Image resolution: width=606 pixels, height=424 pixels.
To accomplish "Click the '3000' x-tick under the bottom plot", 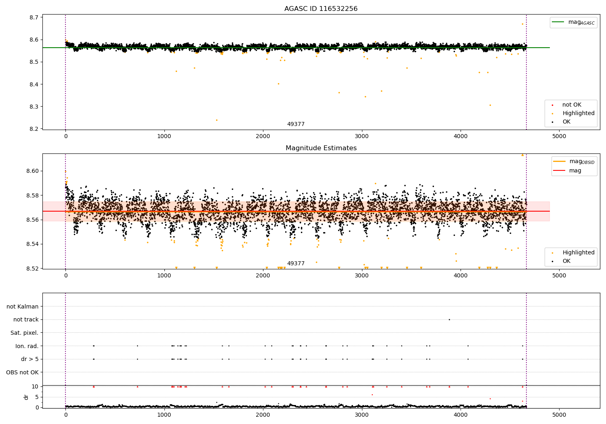I will click(362, 415).
